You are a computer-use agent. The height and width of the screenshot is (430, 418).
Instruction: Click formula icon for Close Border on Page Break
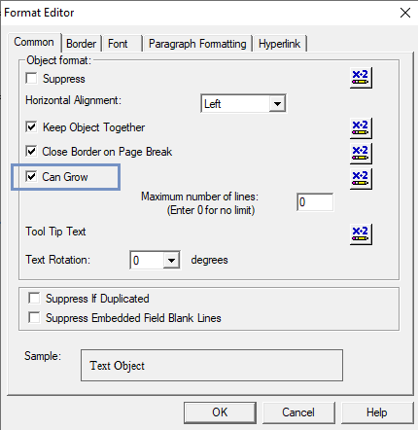click(x=361, y=154)
